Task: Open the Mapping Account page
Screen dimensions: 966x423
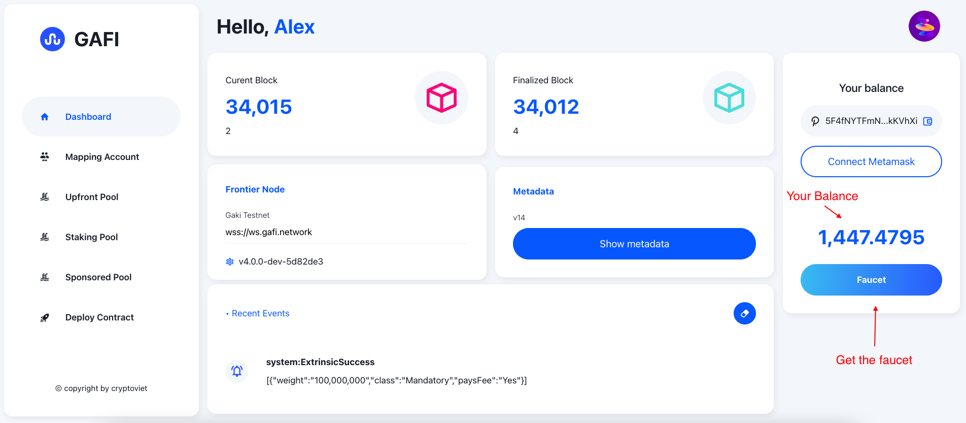Action: 101,157
